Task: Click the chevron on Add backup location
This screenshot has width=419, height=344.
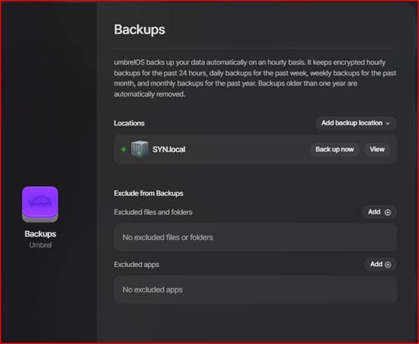Action: [x=388, y=124]
